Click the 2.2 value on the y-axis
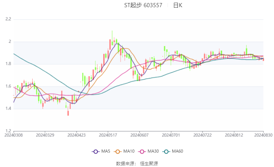This screenshot has height=167, width=274. 8,19
